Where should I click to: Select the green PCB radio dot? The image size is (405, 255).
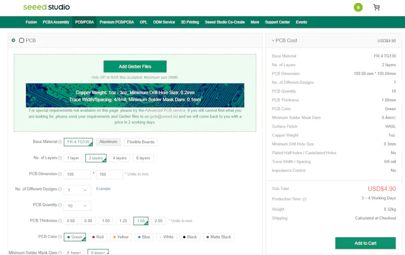(x=14, y=40)
